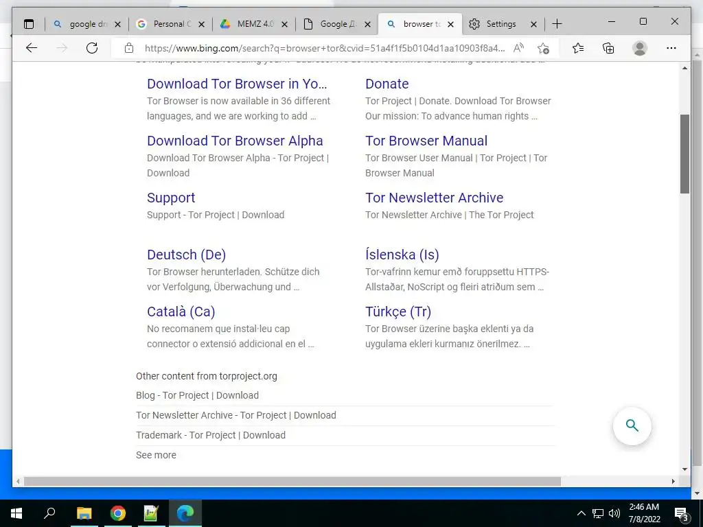The width and height of the screenshot is (703, 527).
Task: Click the Microsoft Edge taskbar icon
Action: click(x=185, y=513)
